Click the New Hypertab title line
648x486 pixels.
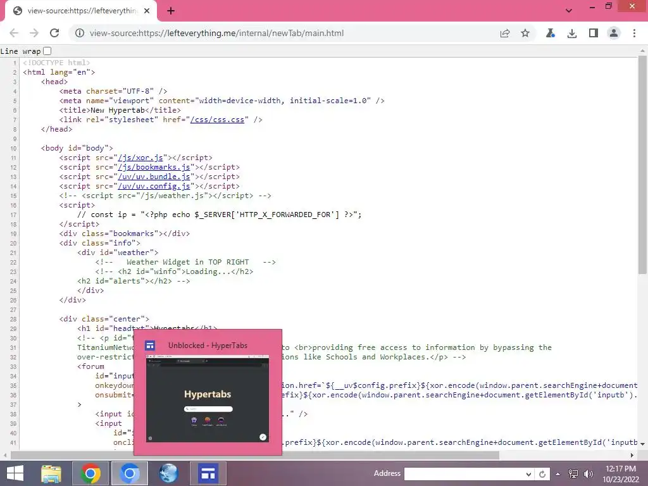(x=120, y=110)
